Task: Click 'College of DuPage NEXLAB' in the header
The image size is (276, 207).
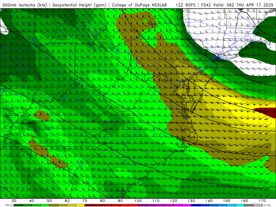Action: coord(139,5)
